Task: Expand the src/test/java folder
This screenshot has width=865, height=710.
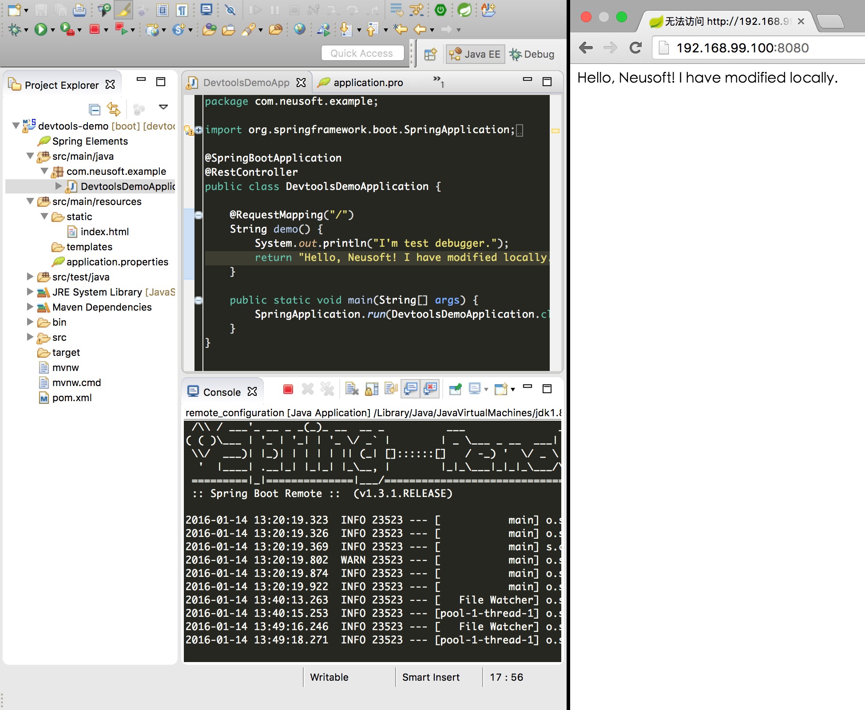Action: click(30, 276)
